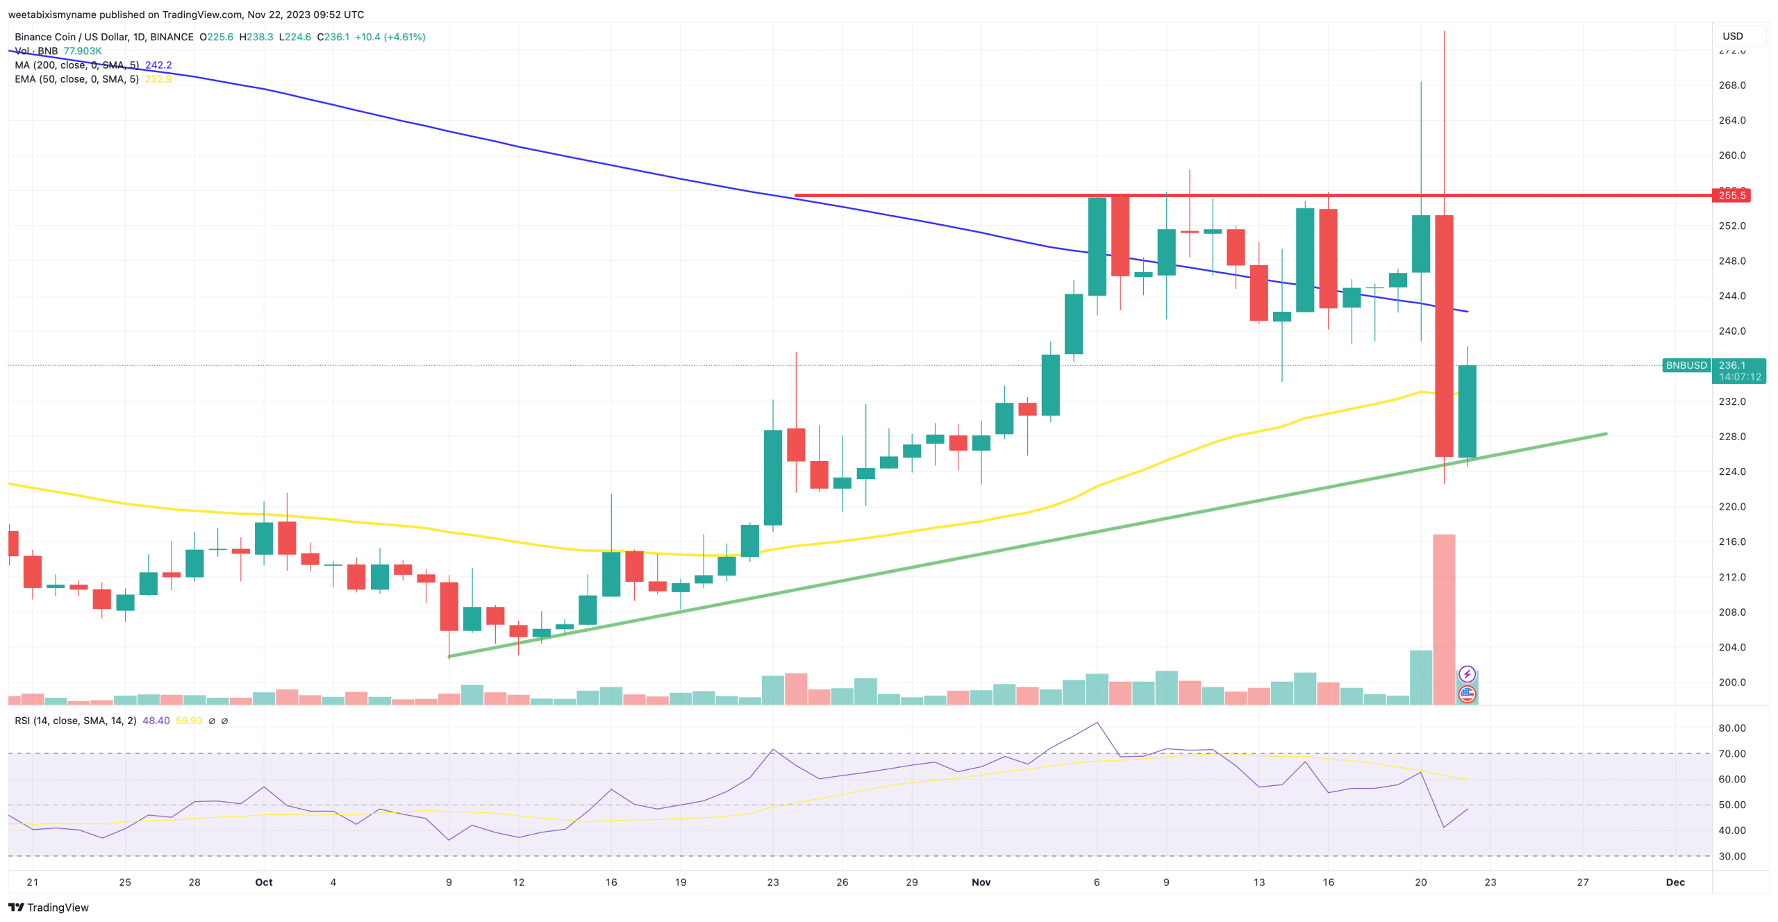Click the open value O225.6 in header
Screen dimensions: 1778x922
tap(216, 37)
